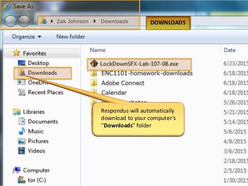Open Desktop in Favorites
Viewport: 248px width, 186px height.
(38, 63)
